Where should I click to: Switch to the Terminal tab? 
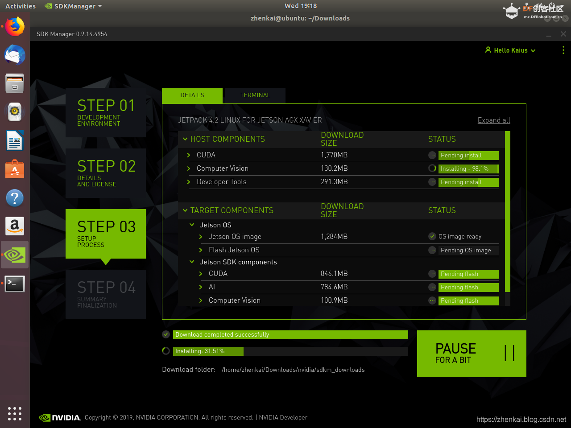pos(255,95)
